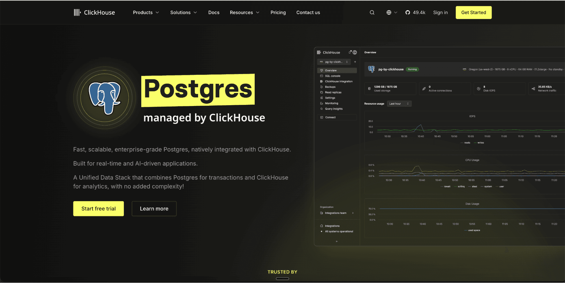Click the notifications icon in the dashboard sidebar header

click(x=350, y=52)
